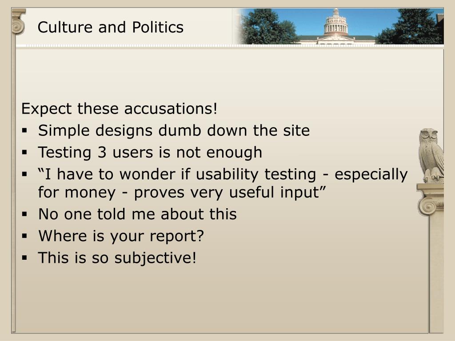
Task: Click the domed building in header photo
Action: [336, 28]
